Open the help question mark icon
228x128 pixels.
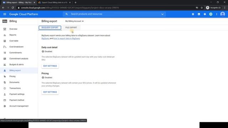205,14
